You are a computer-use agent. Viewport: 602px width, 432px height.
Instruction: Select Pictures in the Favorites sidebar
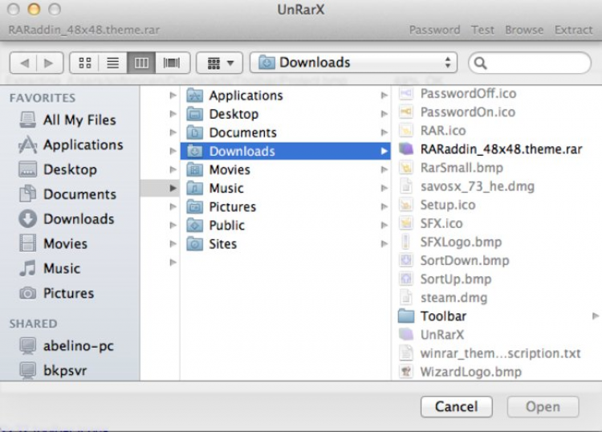pyautogui.click(x=56, y=293)
